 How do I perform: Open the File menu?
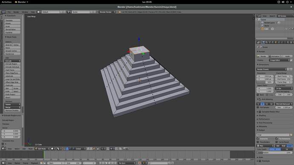click(x=9, y=12)
